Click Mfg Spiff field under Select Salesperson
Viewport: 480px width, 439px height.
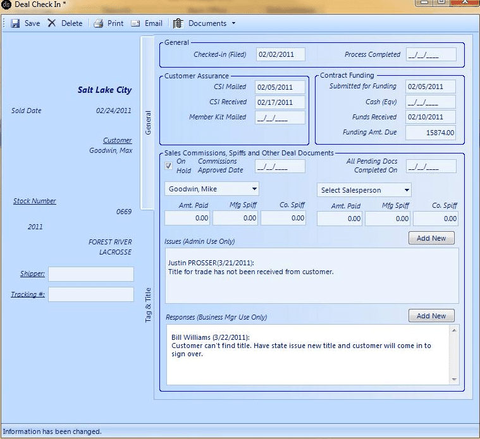coord(388,219)
